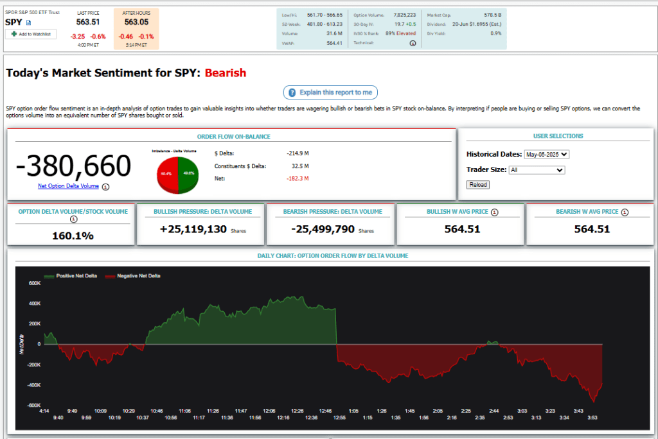Click the 89% Elevated IV rank value
Viewport: 658px width, 439px height.
(401, 33)
